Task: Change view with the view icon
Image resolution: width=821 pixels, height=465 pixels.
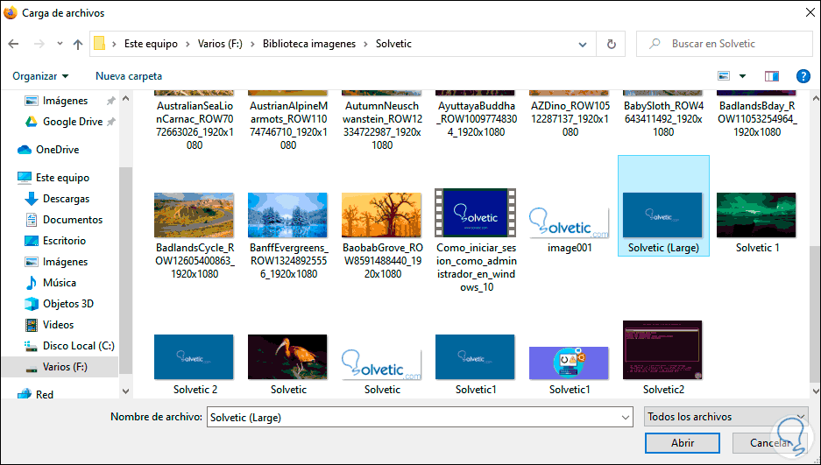Action: pyautogui.click(x=724, y=76)
